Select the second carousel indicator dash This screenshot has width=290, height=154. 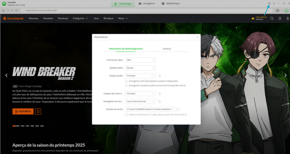point(22,126)
